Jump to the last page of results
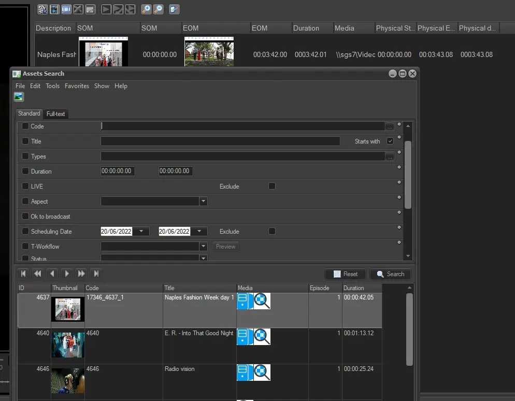 pyautogui.click(x=96, y=274)
